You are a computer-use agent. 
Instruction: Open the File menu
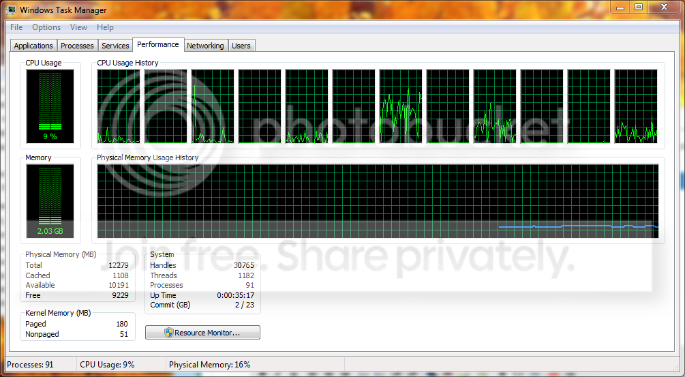pyautogui.click(x=16, y=27)
